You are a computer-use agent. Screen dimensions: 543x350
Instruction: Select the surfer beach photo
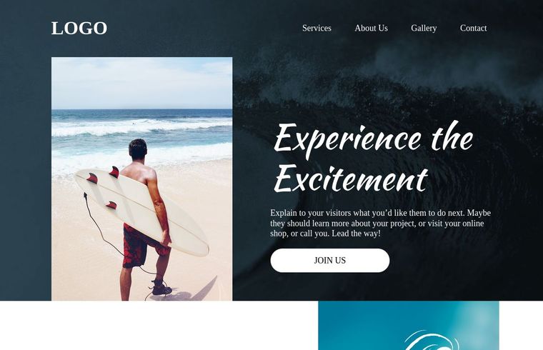(x=142, y=179)
